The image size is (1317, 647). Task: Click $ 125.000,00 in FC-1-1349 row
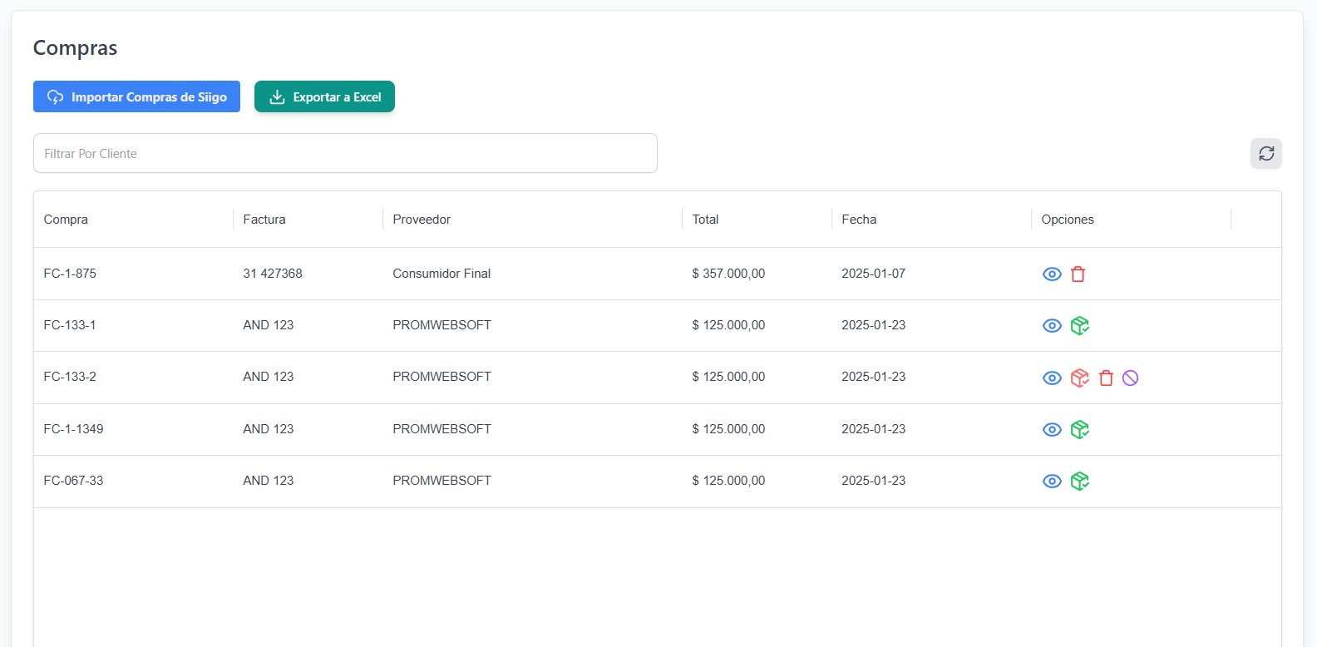coord(728,429)
